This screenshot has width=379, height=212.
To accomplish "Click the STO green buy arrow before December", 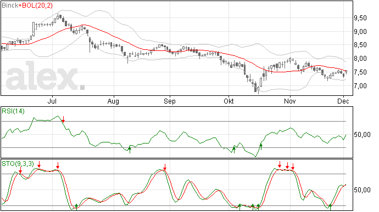I will [330, 207].
